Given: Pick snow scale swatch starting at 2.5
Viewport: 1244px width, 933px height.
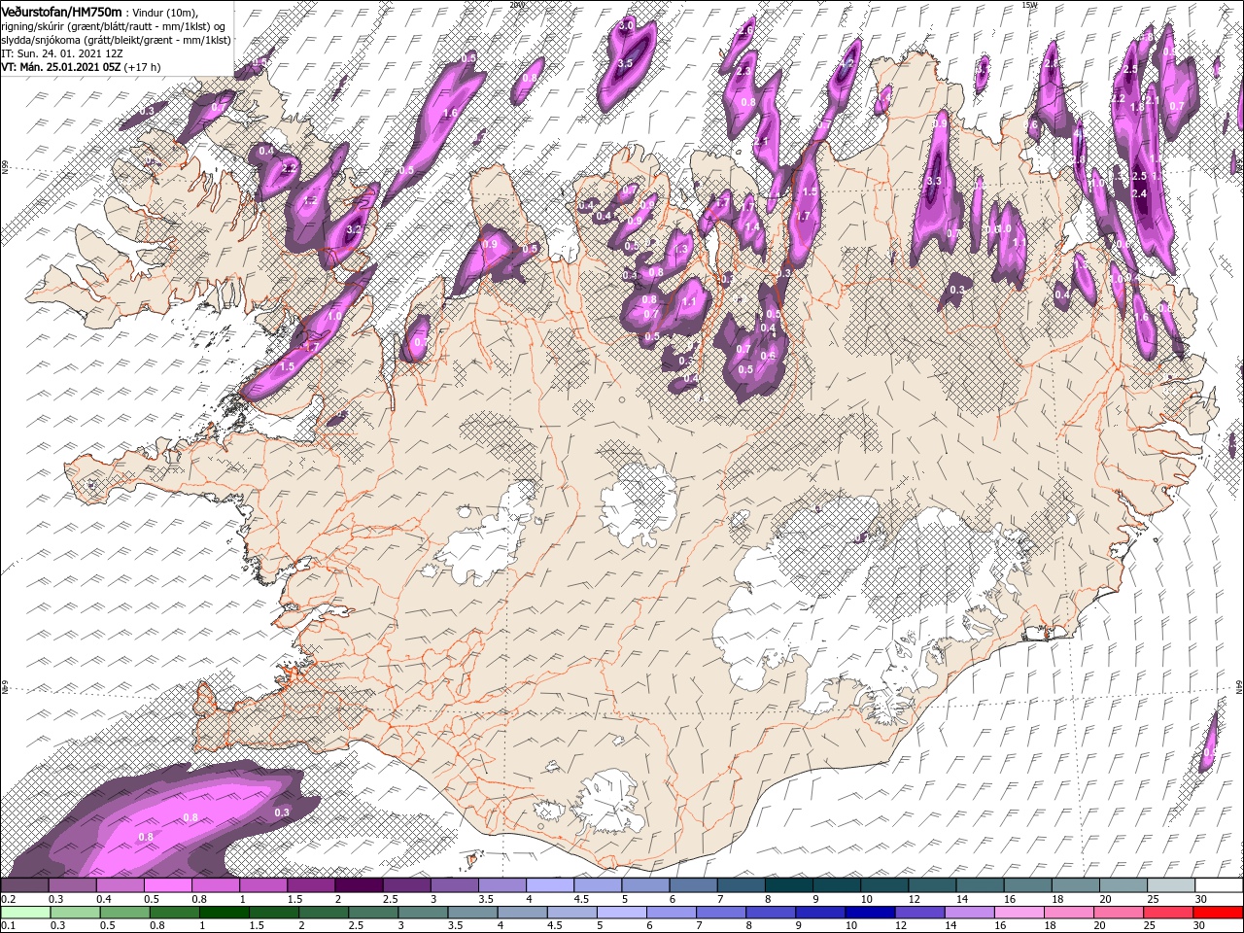Looking at the screenshot, I should click(406, 885).
